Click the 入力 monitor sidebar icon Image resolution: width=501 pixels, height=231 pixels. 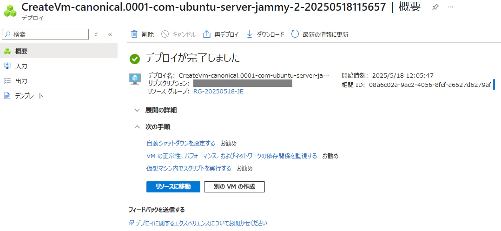tap(7, 66)
